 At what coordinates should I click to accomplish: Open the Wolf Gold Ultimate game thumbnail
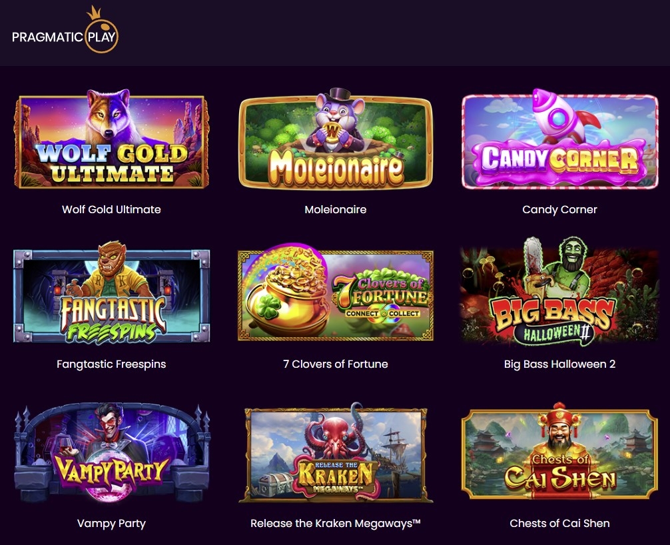[111, 139]
